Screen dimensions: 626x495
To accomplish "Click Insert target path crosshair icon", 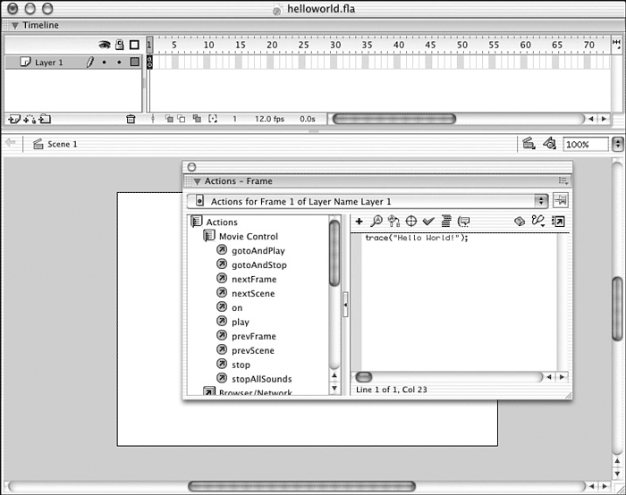I will click(x=410, y=221).
